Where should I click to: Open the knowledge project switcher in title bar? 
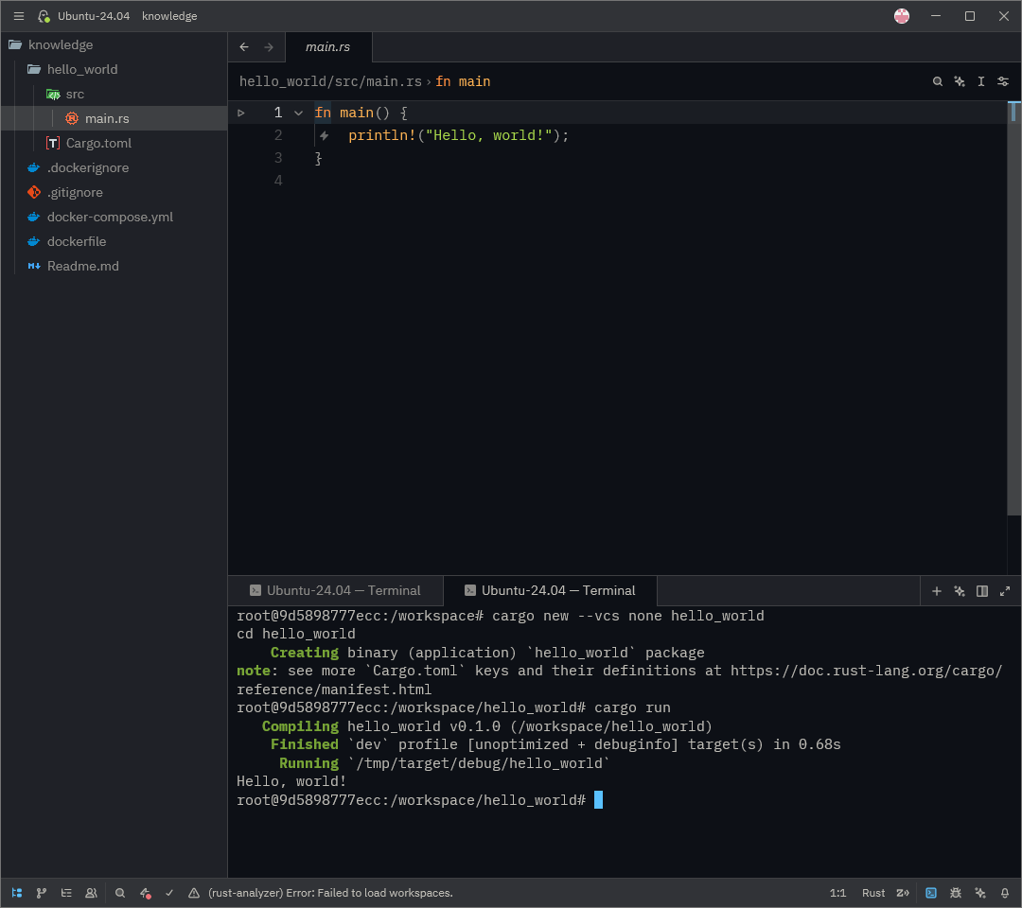pos(169,16)
